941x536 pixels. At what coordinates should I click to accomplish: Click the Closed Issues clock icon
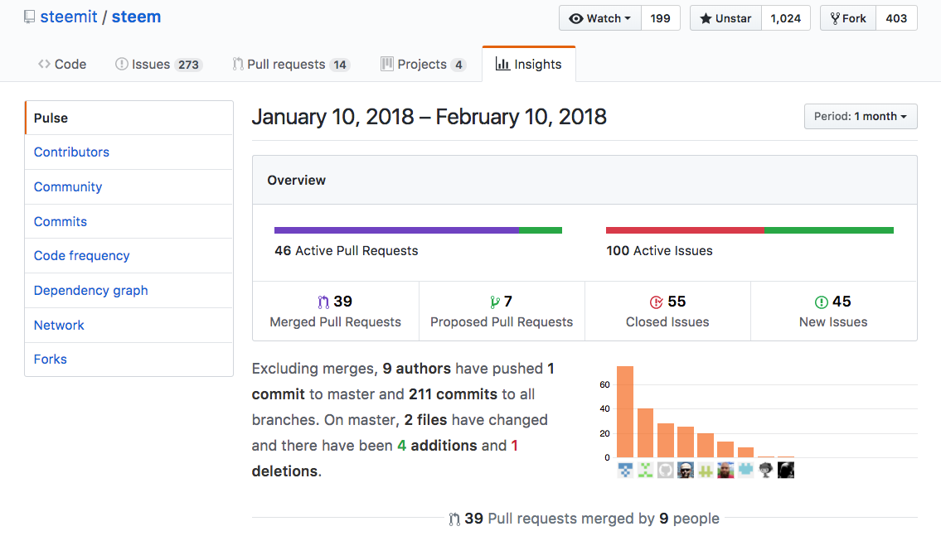(657, 301)
